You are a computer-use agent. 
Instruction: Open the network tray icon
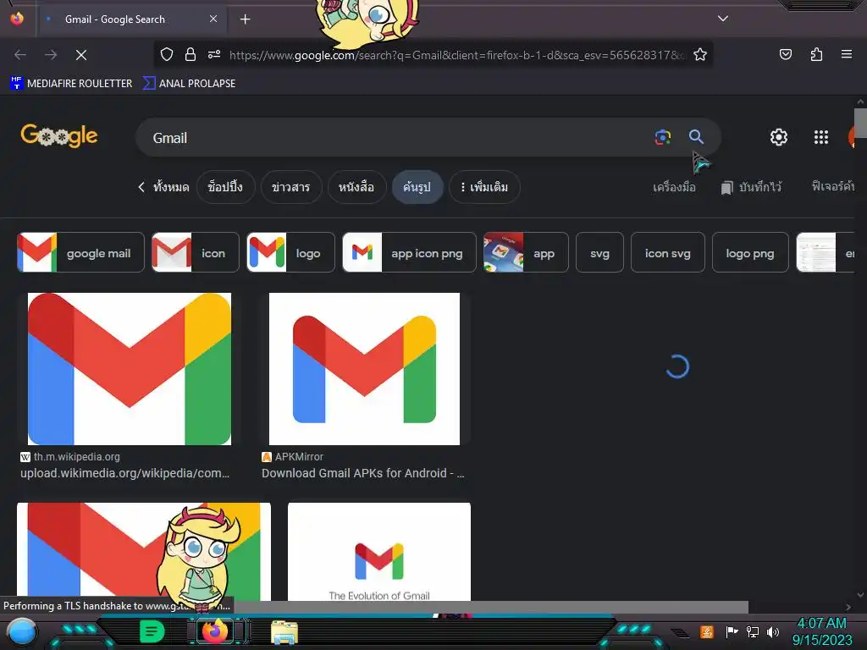coord(752,631)
